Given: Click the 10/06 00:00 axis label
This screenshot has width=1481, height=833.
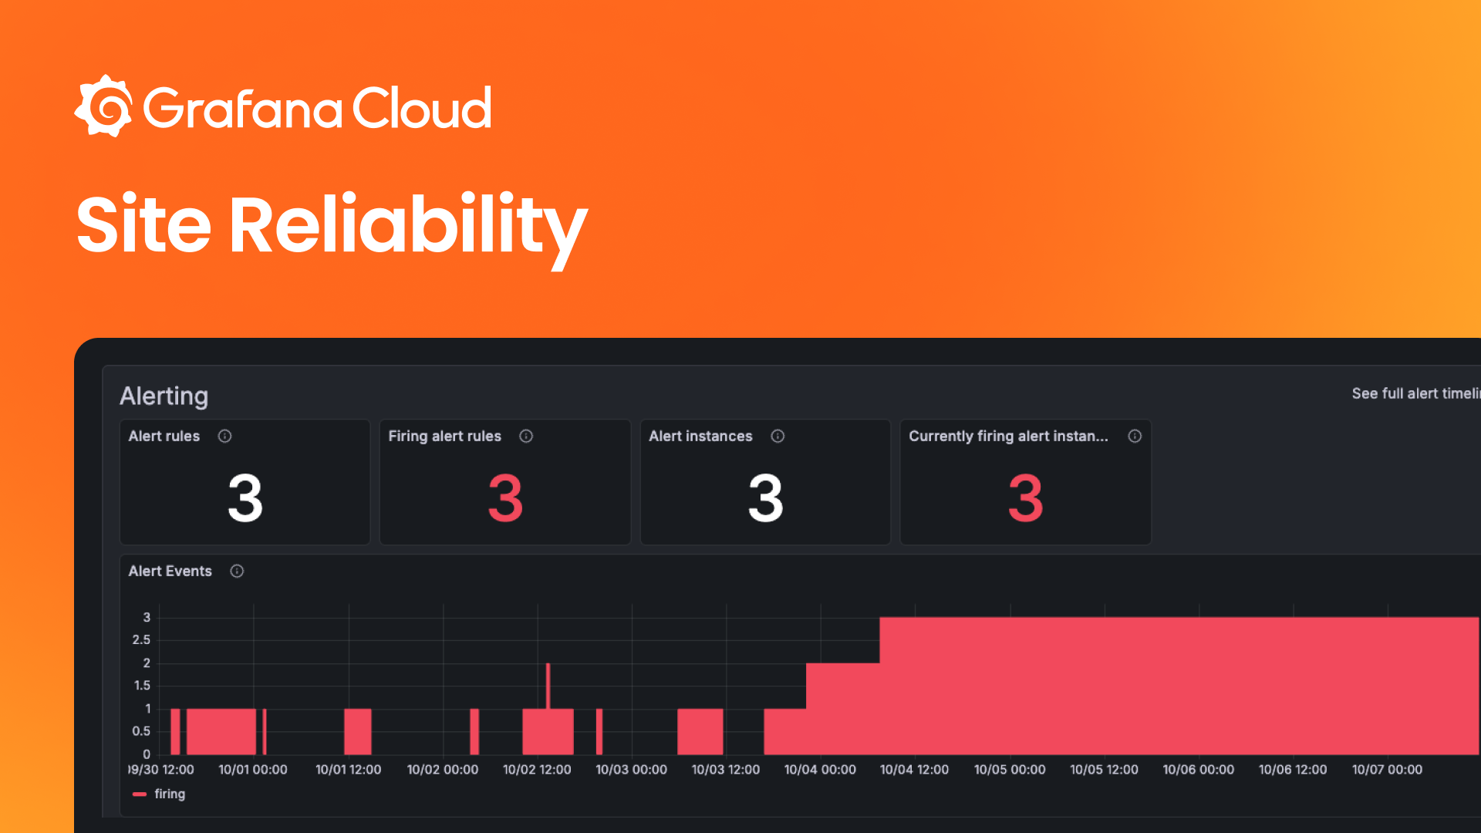Looking at the screenshot, I should pos(1199,770).
